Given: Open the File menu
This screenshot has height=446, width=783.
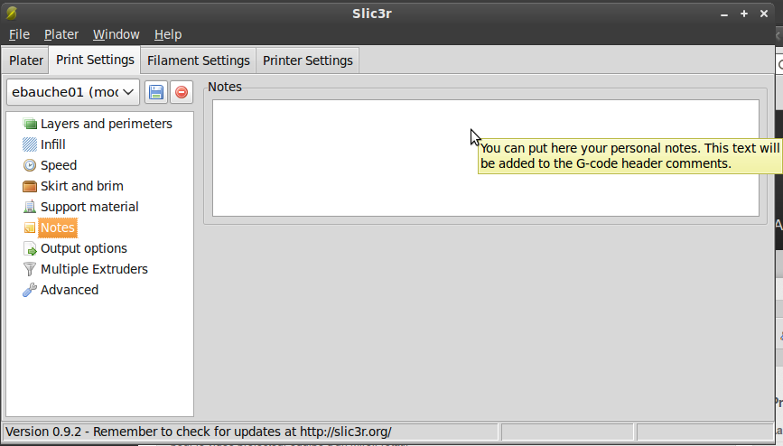Looking at the screenshot, I should (19, 34).
